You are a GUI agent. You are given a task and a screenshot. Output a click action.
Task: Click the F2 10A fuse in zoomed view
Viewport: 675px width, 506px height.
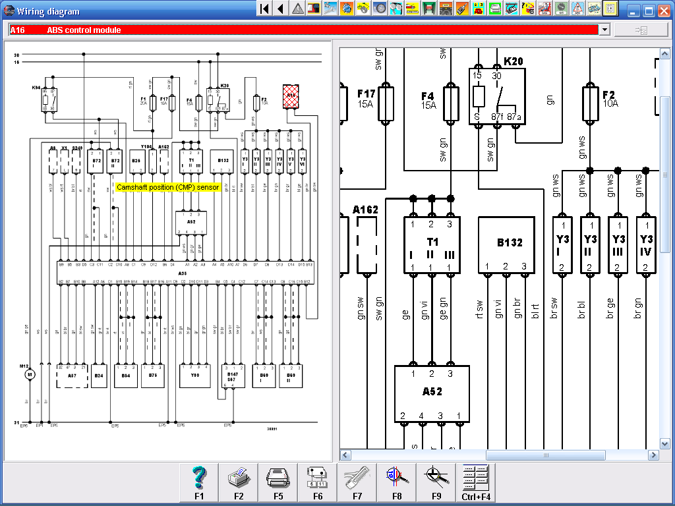click(590, 103)
